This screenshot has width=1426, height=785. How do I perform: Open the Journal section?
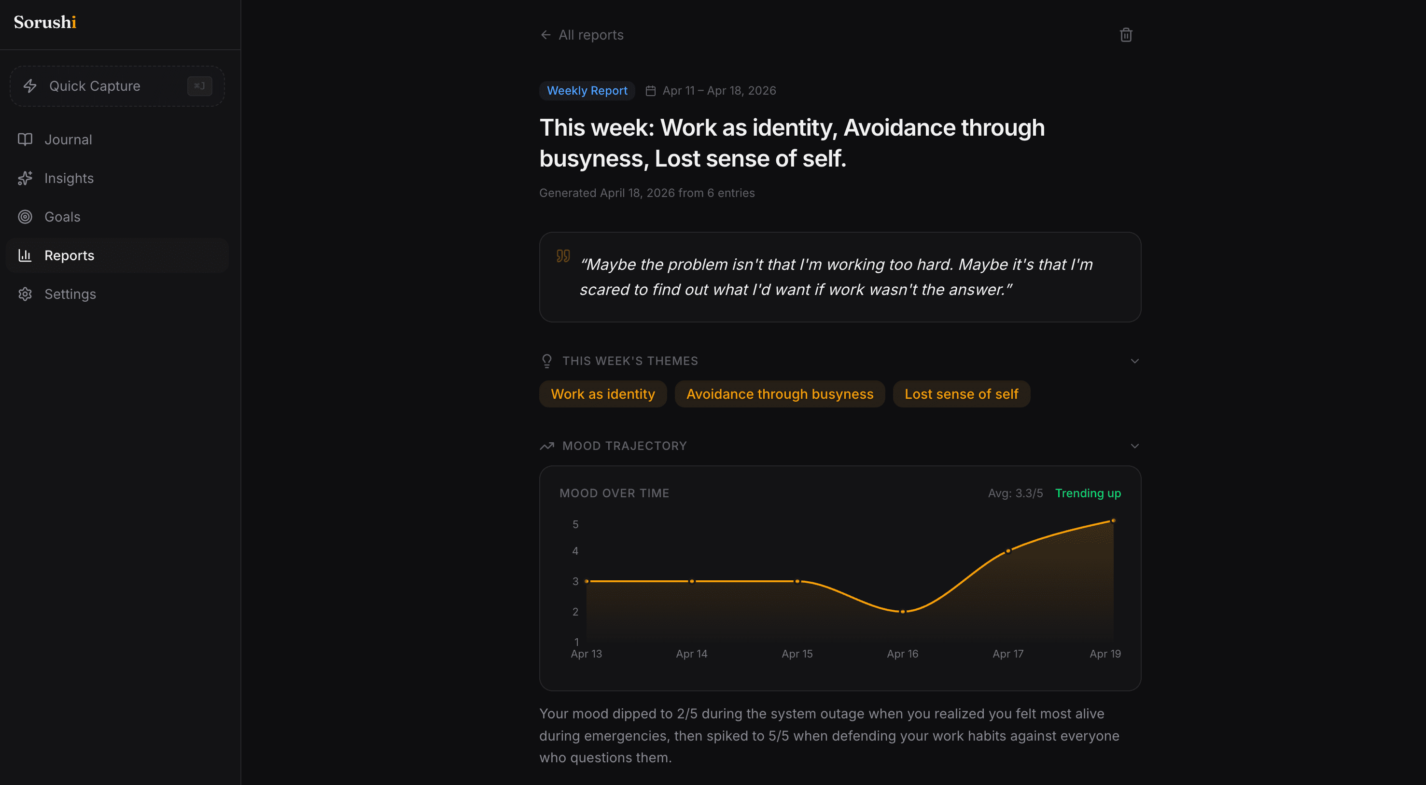point(117,140)
